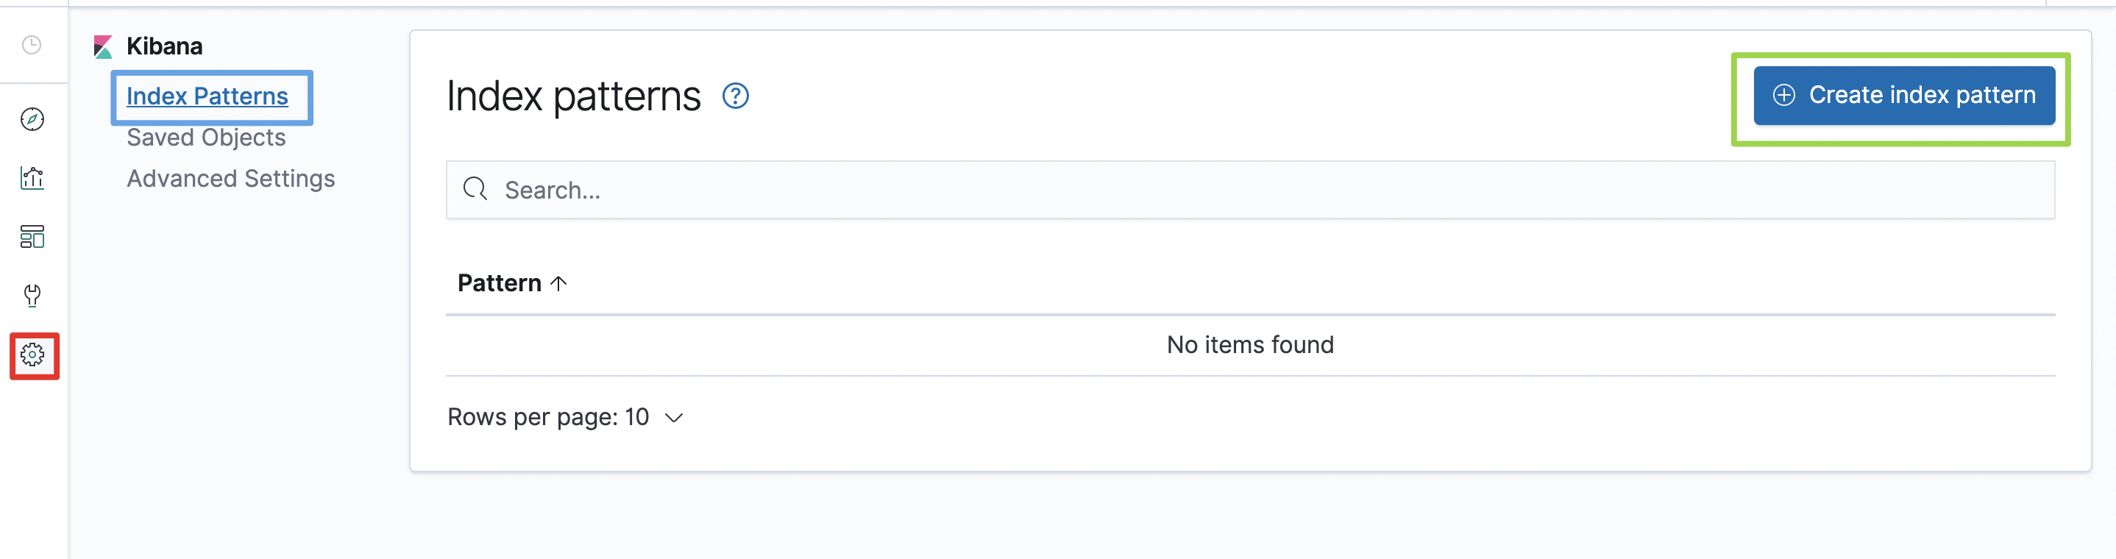The width and height of the screenshot is (2116, 559).
Task: Open Visualize via chart icon
Action: [x=32, y=178]
